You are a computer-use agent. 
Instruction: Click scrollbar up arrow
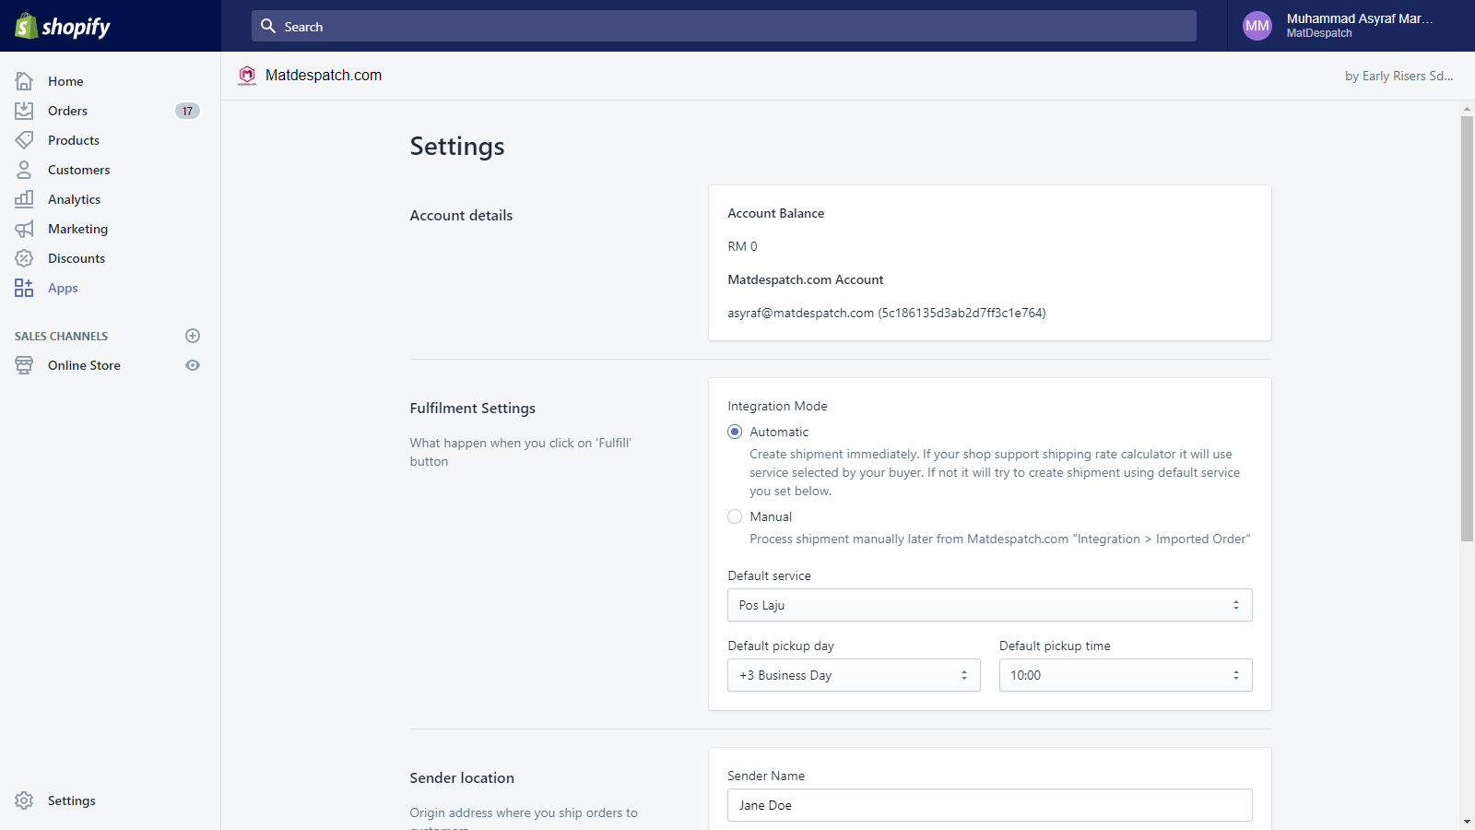pyautogui.click(x=1467, y=109)
